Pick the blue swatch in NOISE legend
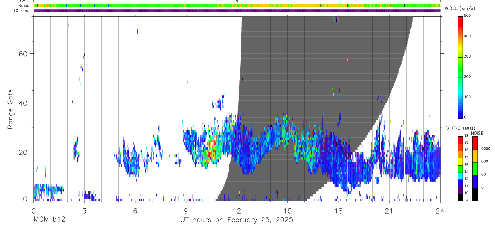This screenshot has width=495, height=228. (x=475, y=181)
